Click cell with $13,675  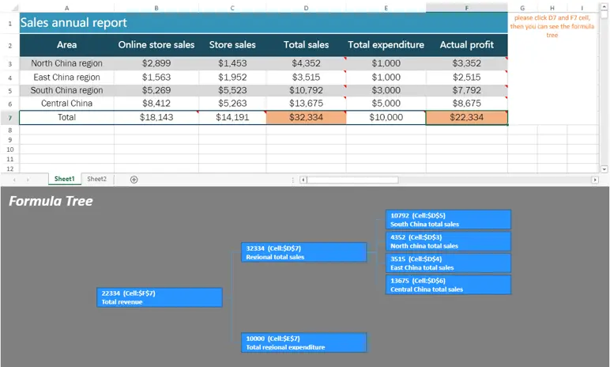coord(306,104)
